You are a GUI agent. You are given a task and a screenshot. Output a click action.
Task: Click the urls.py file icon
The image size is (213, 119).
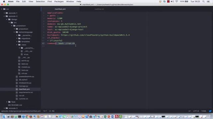(19, 73)
